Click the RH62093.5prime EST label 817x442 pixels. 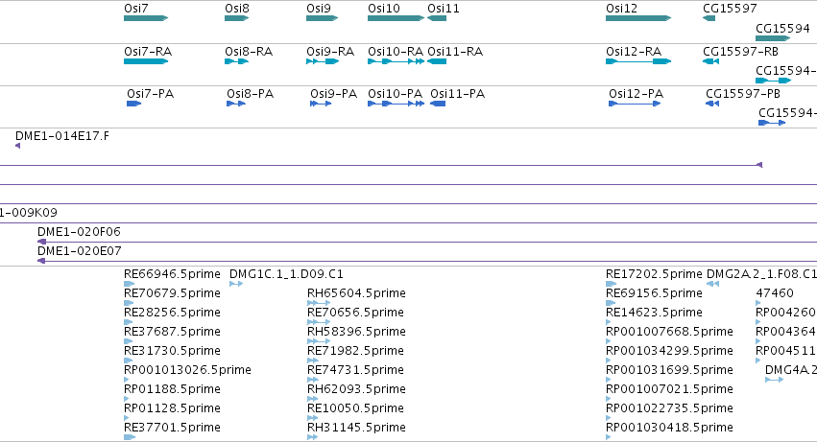coord(356,389)
